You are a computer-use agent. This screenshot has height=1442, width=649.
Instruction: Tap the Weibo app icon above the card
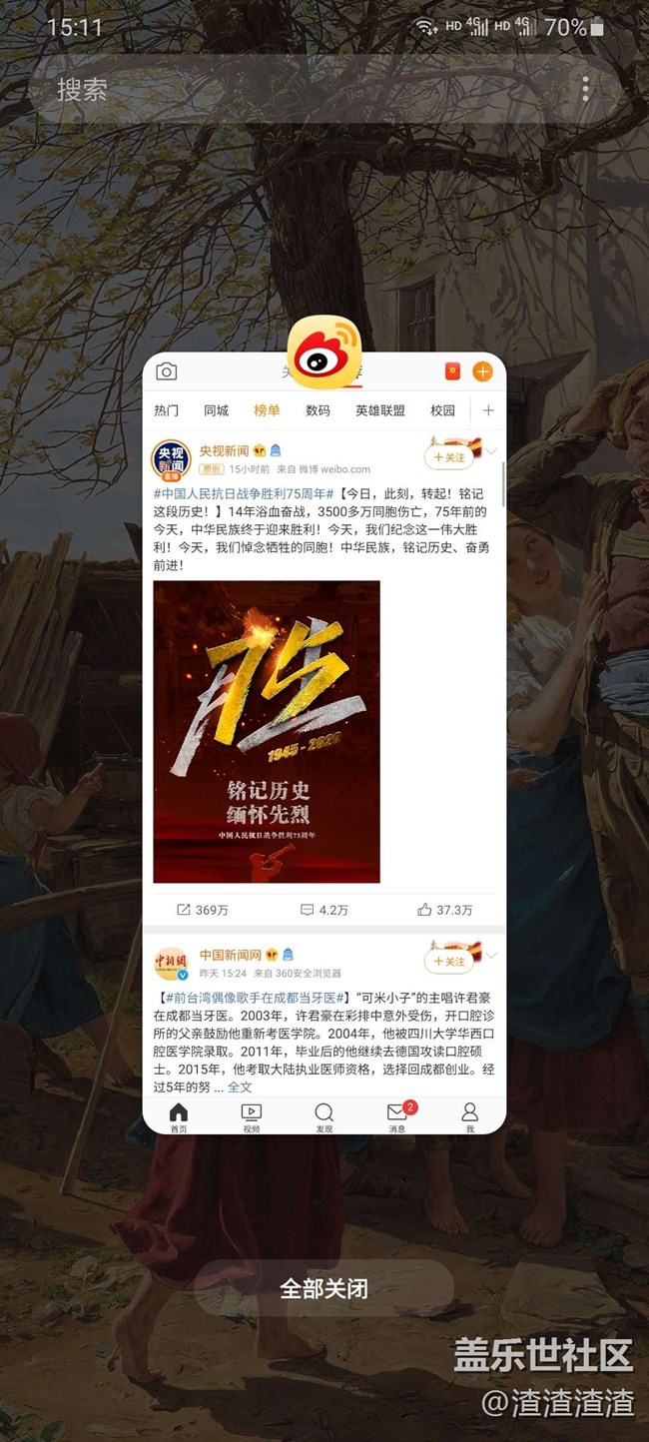(324, 353)
